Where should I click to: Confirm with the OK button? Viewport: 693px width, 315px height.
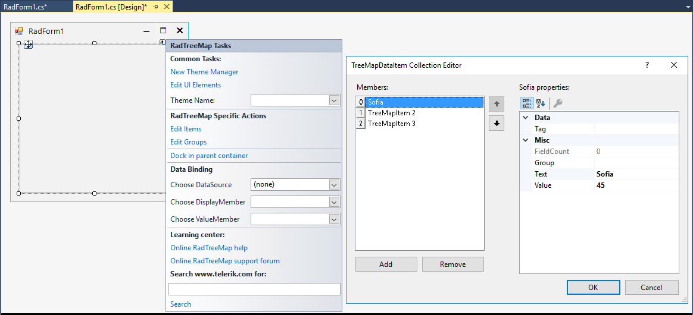(x=593, y=287)
